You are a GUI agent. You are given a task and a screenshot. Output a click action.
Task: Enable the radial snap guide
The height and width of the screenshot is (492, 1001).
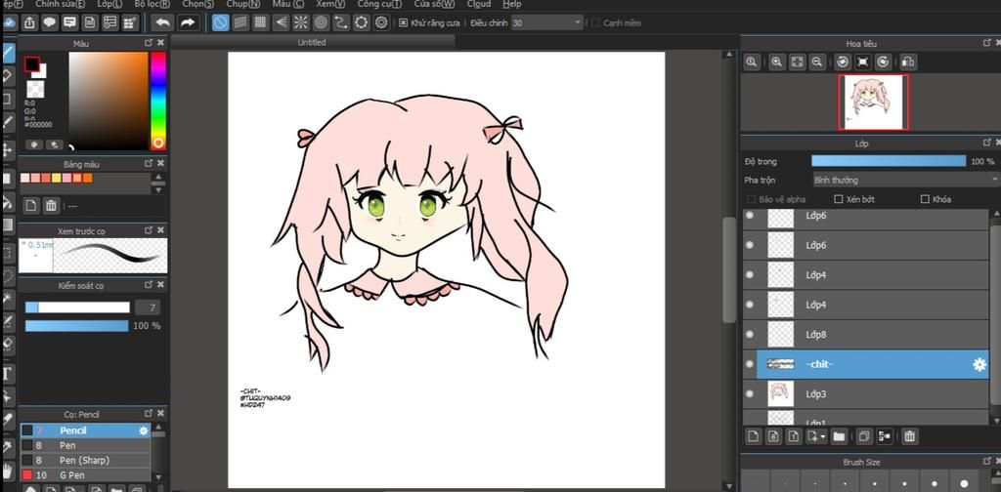coord(300,23)
